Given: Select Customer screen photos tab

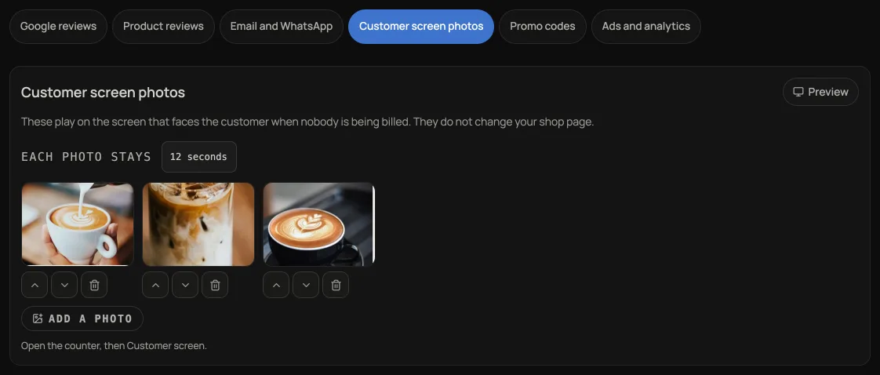Looking at the screenshot, I should (421, 27).
